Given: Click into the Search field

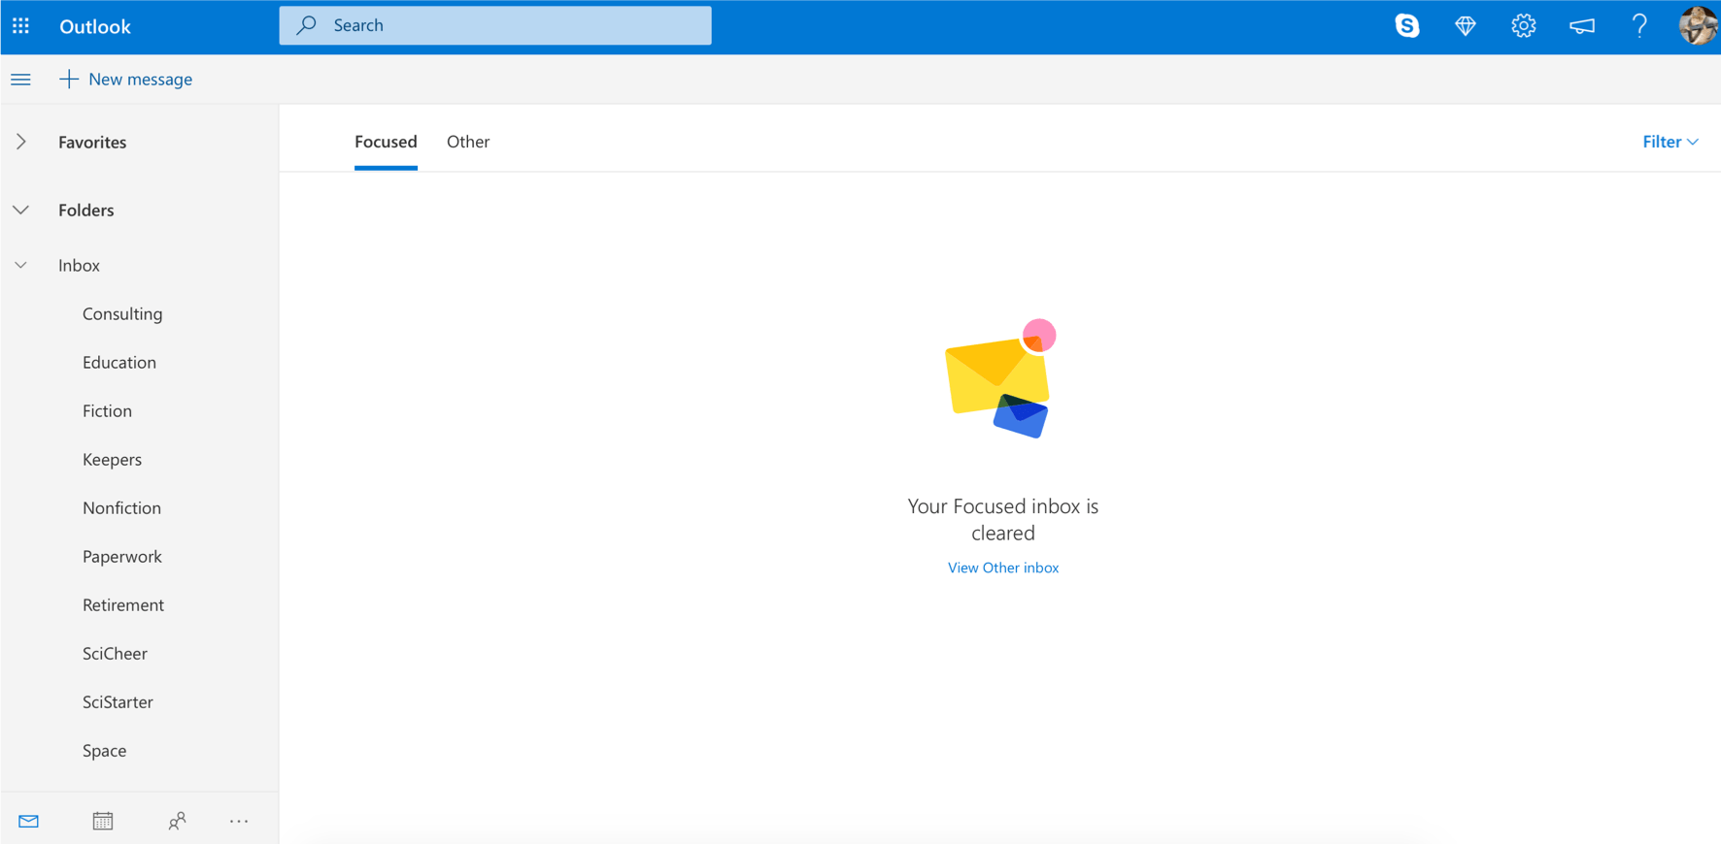Looking at the screenshot, I should click(x=495, y=25).
